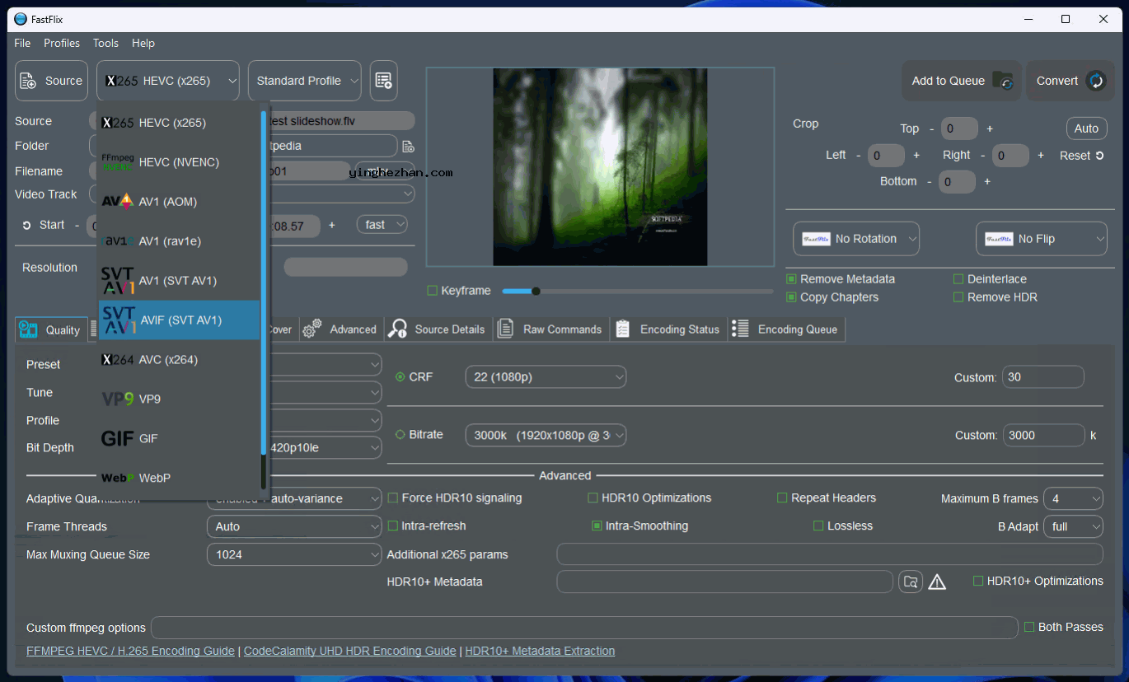Open the Tools menu

click(105, 43)
